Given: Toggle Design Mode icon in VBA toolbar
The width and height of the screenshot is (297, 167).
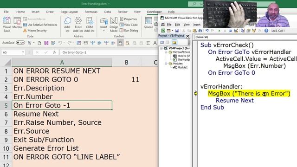Looking at the screenshot, I should (x=236, y=31).
